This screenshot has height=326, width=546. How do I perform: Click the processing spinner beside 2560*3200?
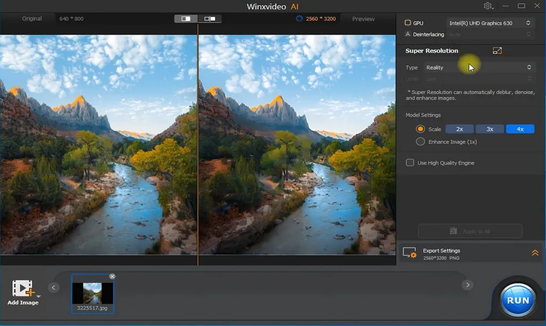pos(298,18)
